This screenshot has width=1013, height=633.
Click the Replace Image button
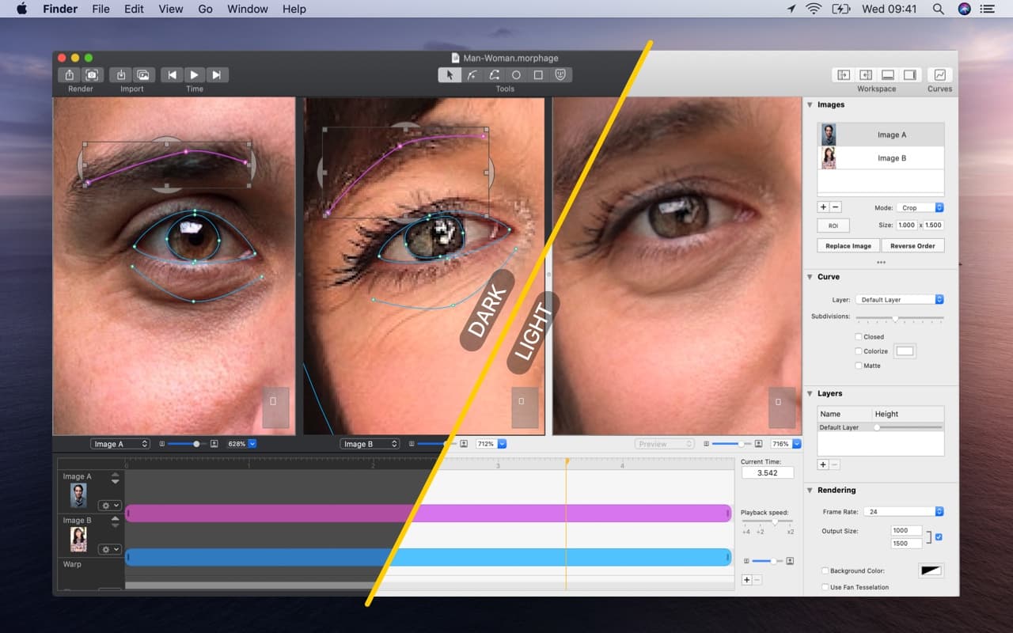point(848,245)
